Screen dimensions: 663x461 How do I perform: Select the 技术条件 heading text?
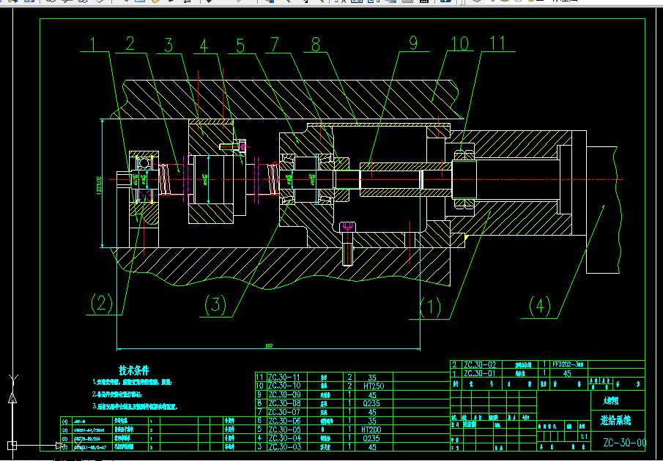click(x=134, y=371)
